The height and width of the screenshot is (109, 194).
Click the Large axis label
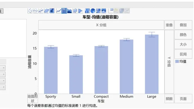click(x=152, y=97)
